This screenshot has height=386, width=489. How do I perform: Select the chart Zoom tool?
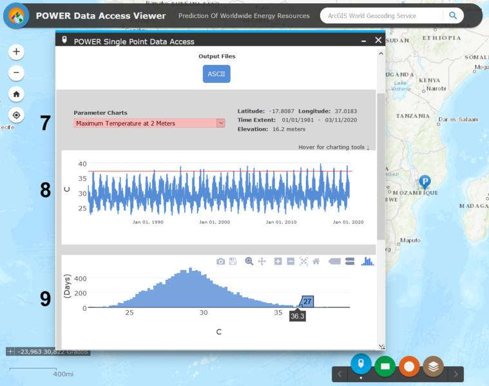249,261
